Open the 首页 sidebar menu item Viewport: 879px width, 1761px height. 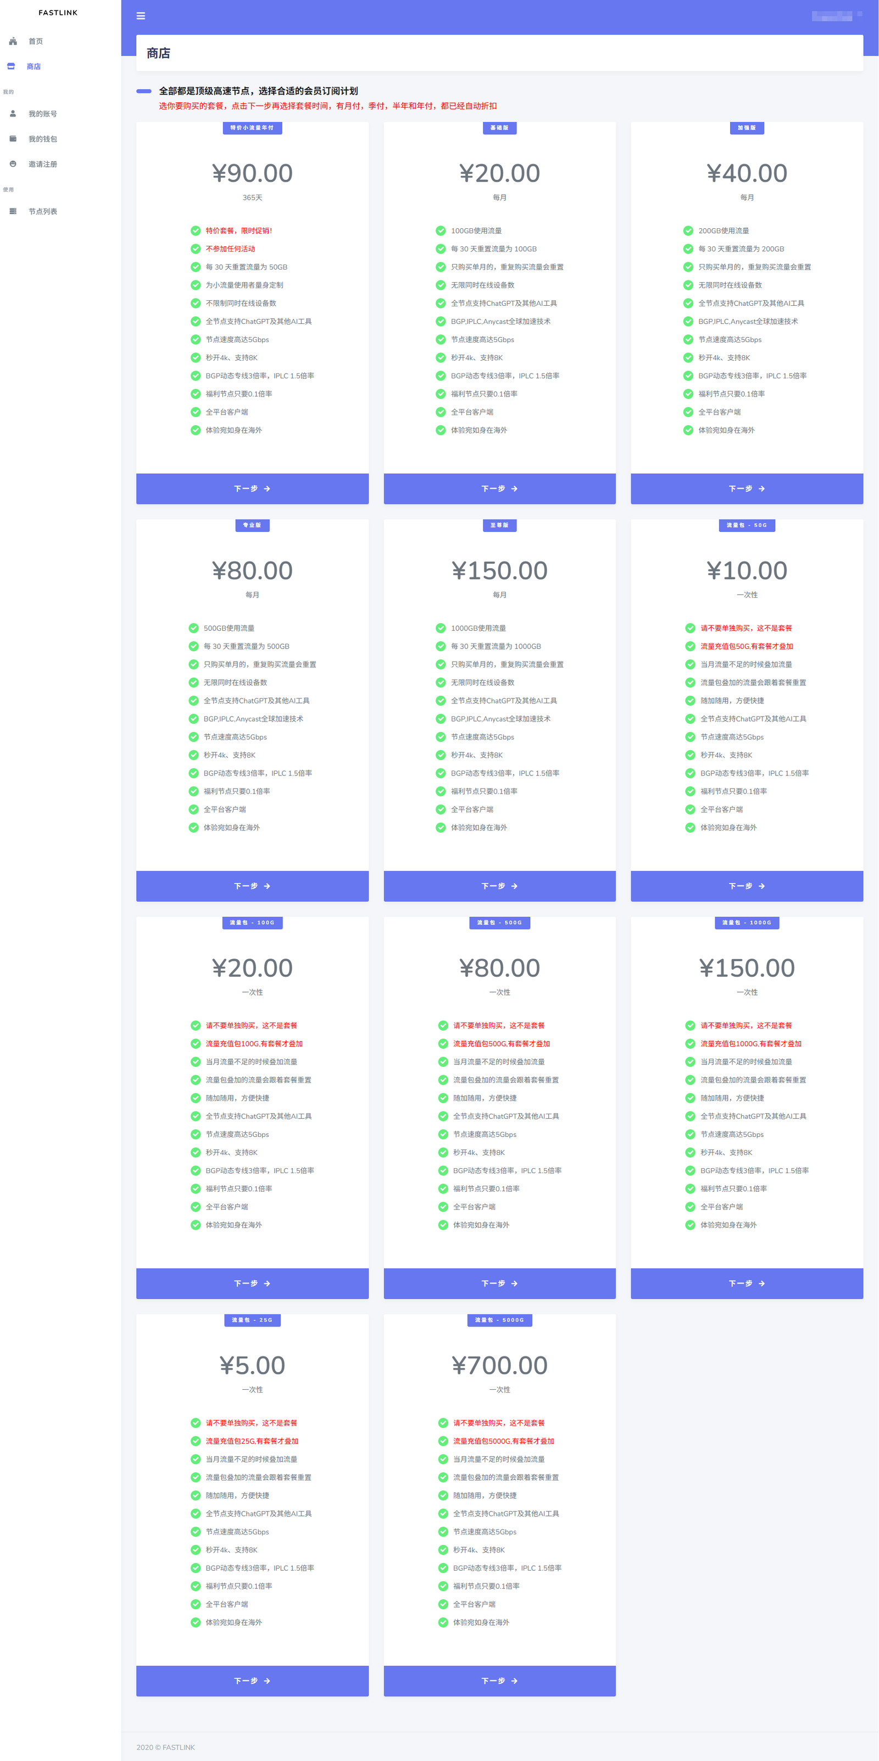click(x=36, y=42)
